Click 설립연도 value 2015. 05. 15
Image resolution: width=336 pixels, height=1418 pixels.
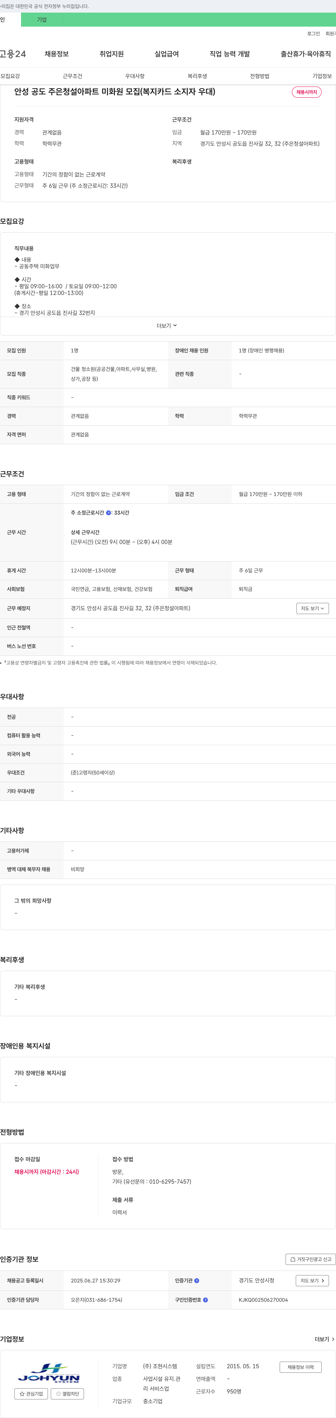coord(243,1367)
